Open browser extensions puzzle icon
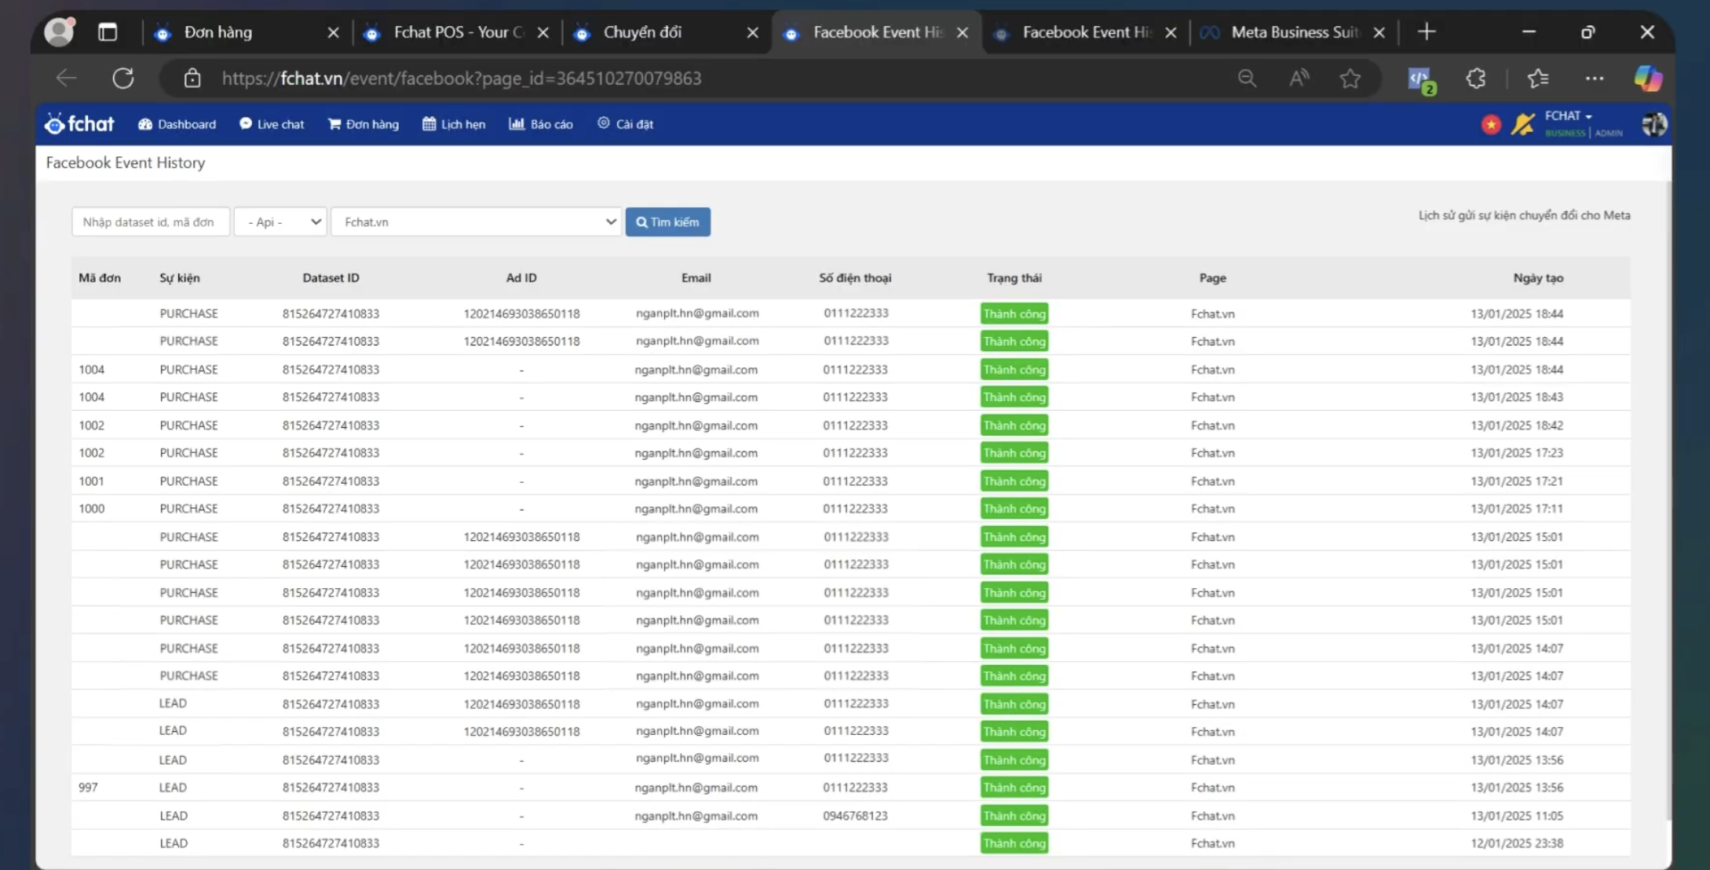 1475,79
